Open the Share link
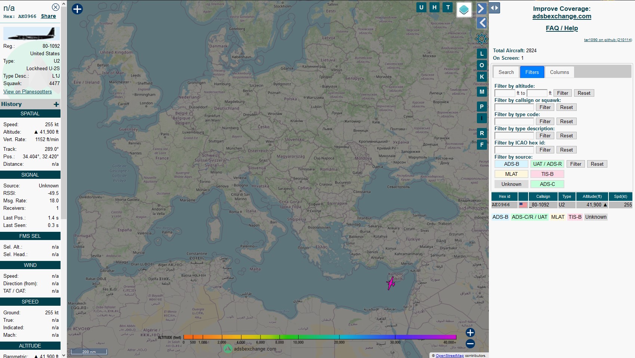The image size is (635, 358). tap(48, 16)
